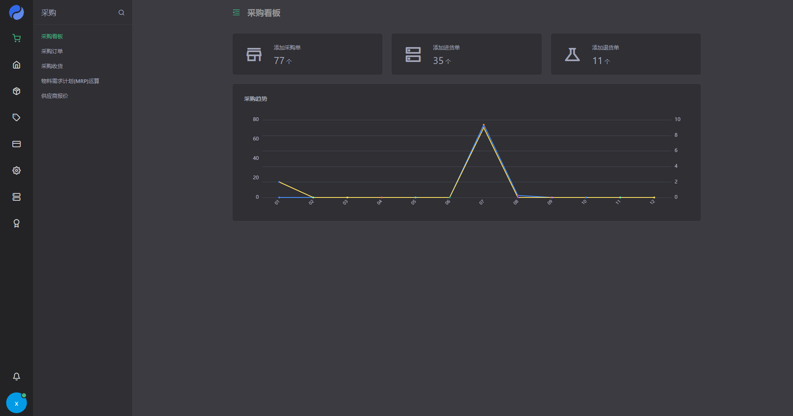Viewport: 793px width, 416px height.
Task: Collapse sidebar with menu fold icon
Action: [236, 13]
